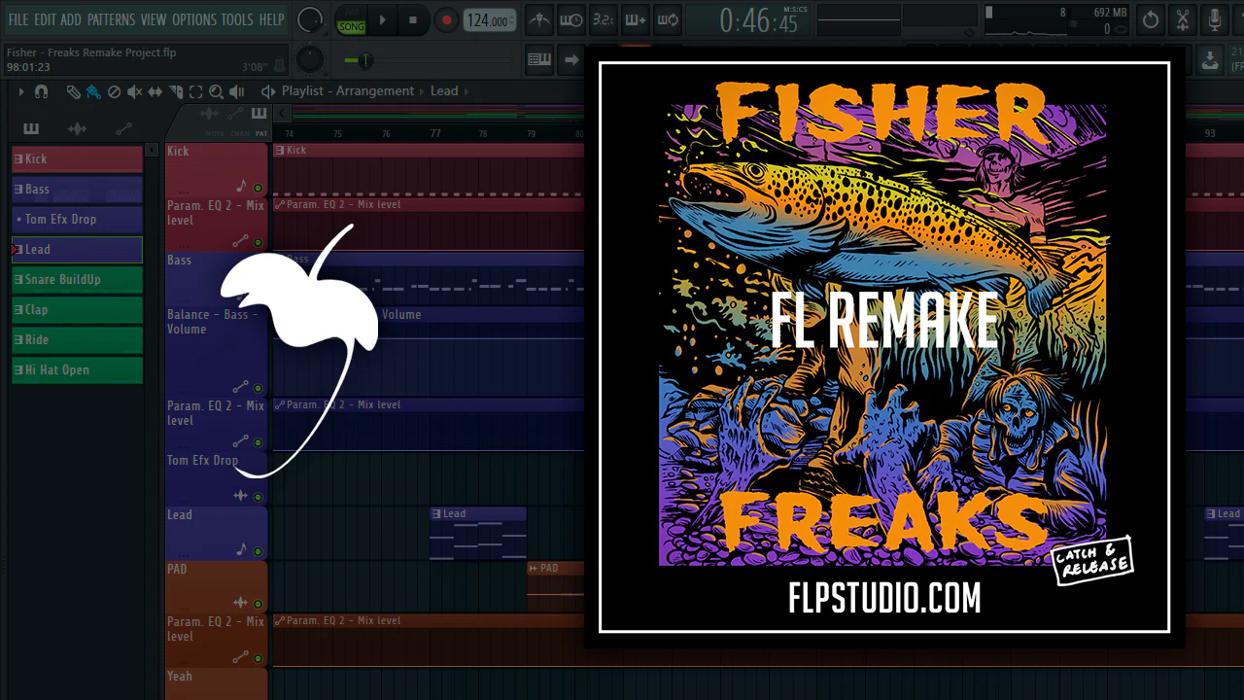Viewport: 1244px width, 700px height.
Task: Click the microphone one-click recording icon
Action: click(1215, 19)
